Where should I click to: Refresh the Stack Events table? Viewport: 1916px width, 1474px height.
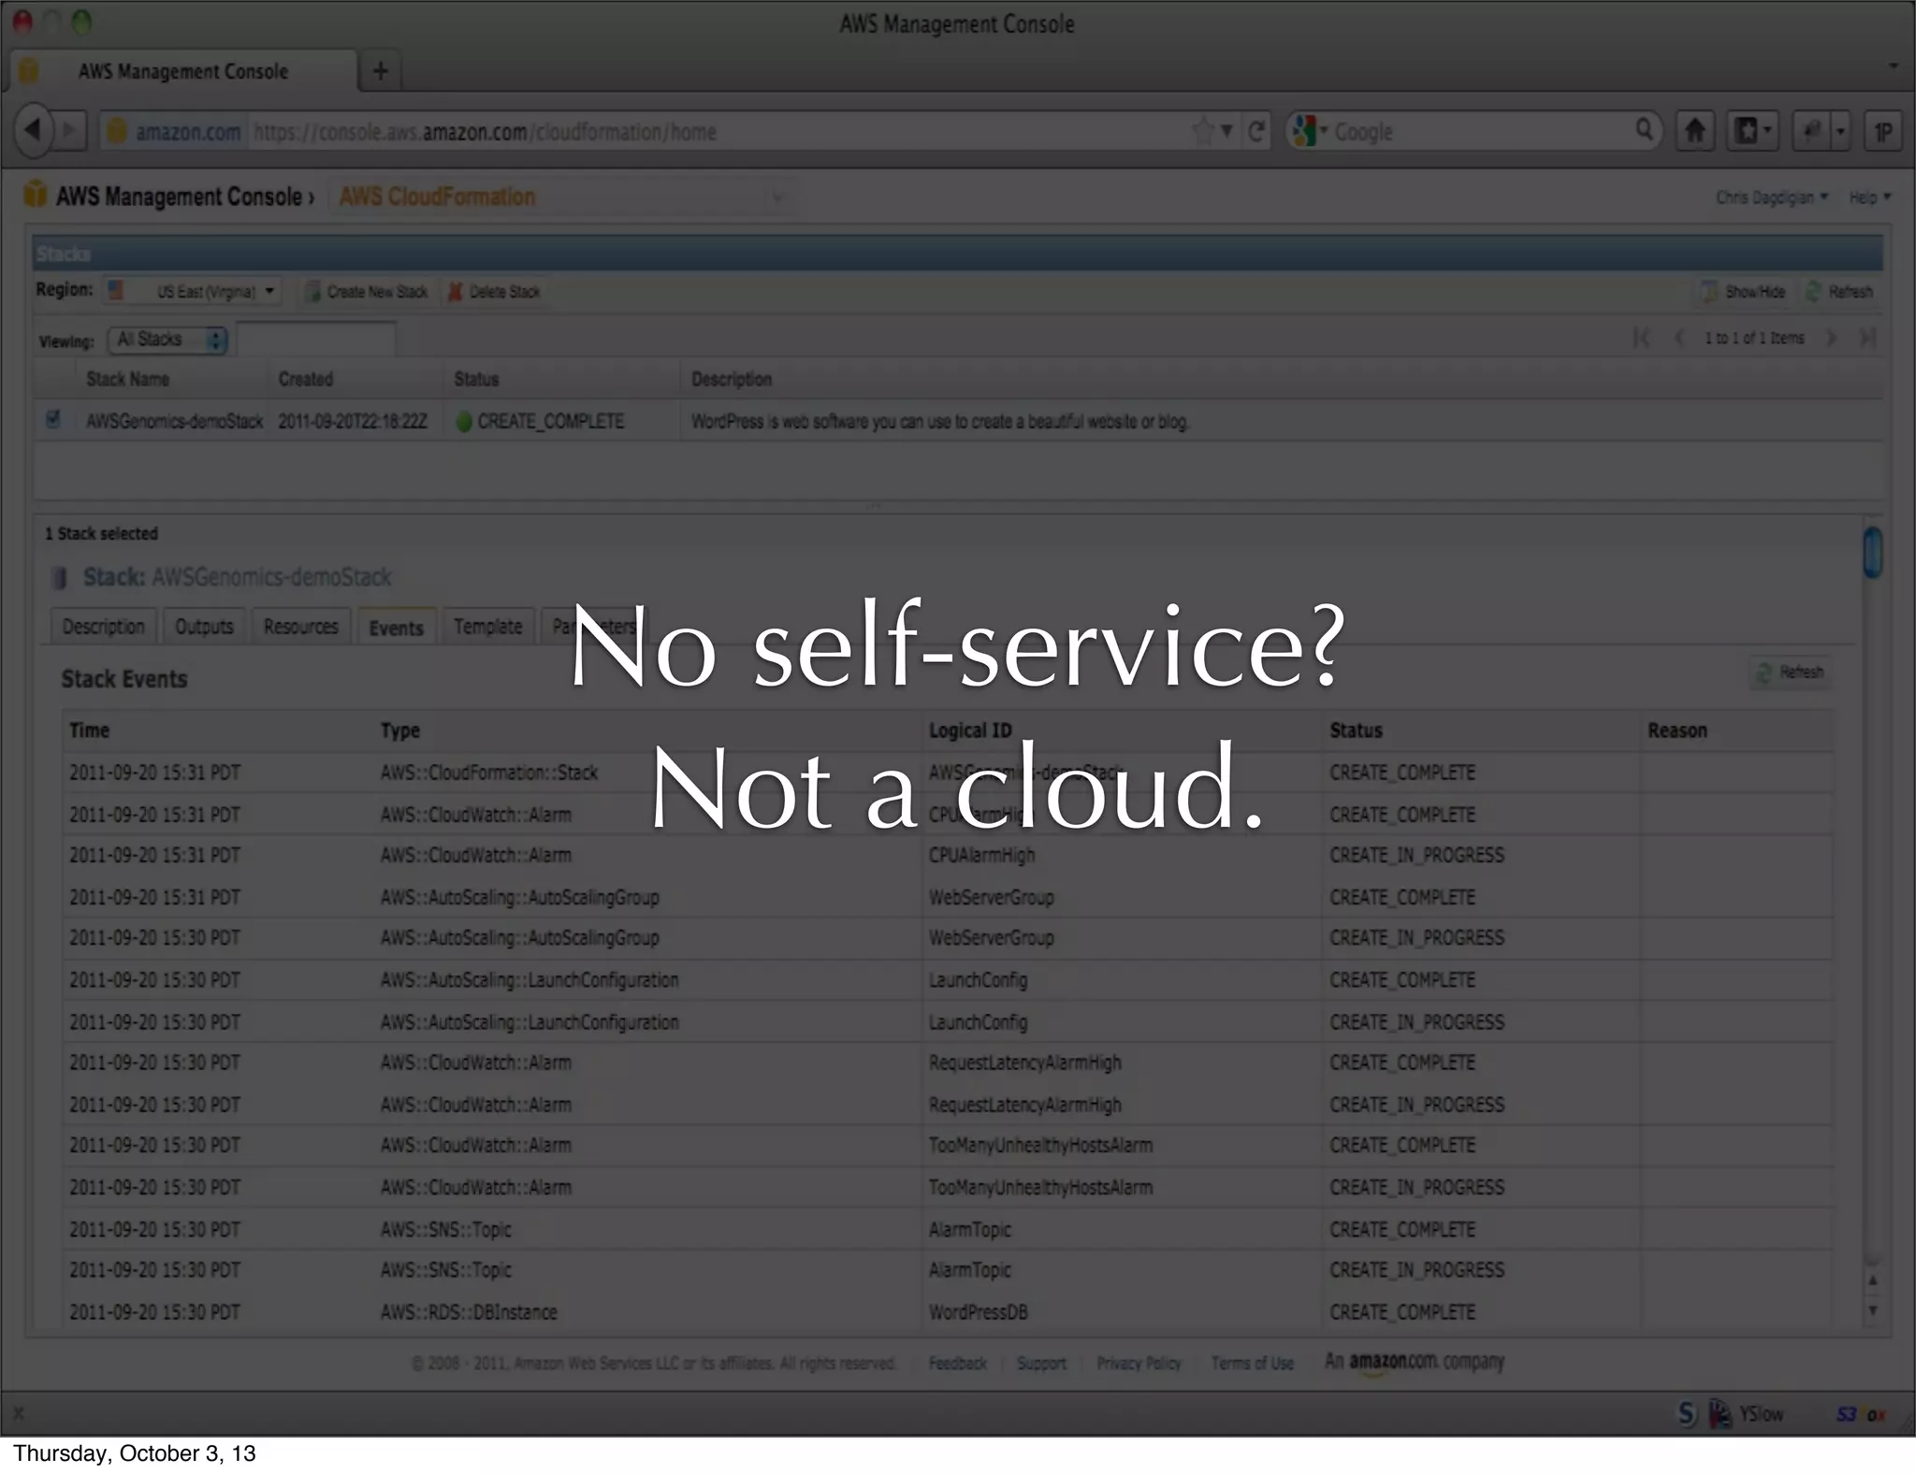[x=1791, y=672]
